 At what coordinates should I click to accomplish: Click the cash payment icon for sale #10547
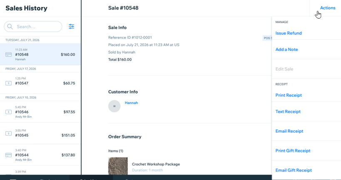point(8,83)
